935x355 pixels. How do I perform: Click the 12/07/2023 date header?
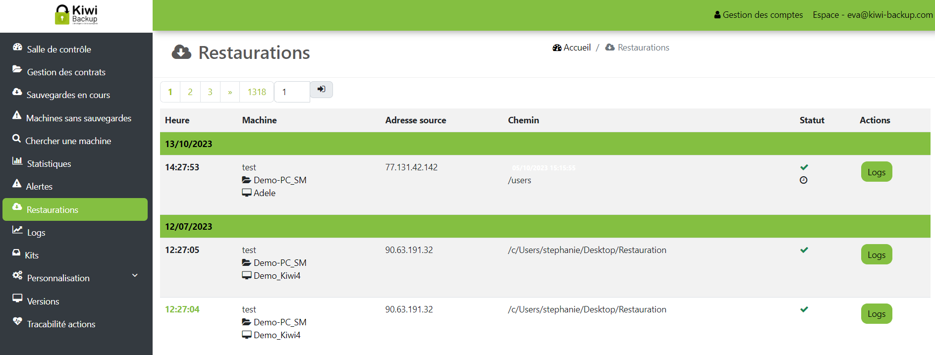188,227
